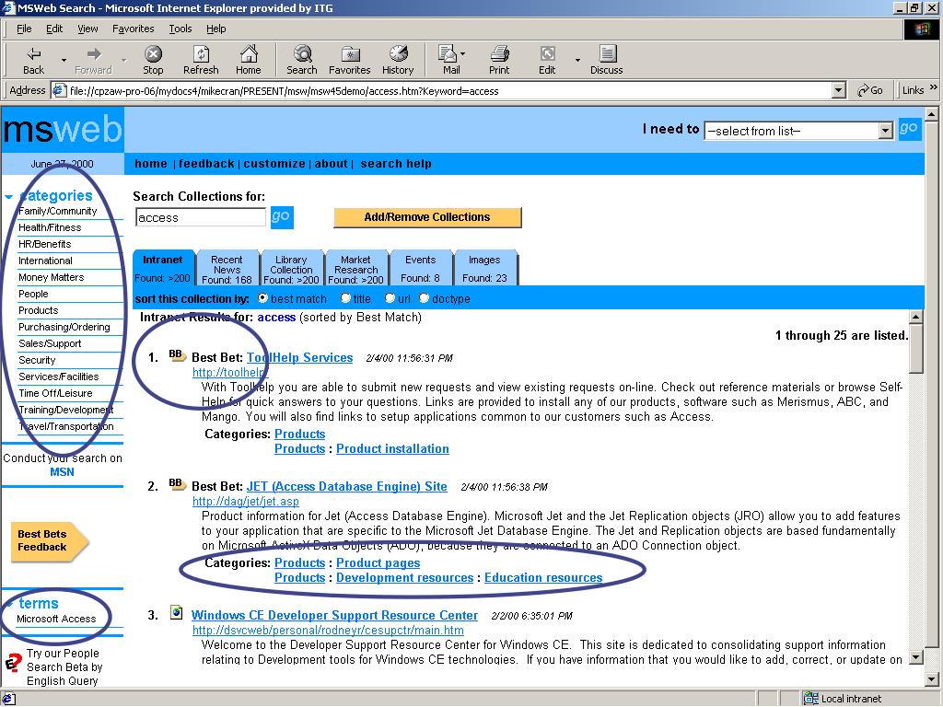The image size is (943, 707).
Task: Select the url sort radio button
Action: pos(390,298)
